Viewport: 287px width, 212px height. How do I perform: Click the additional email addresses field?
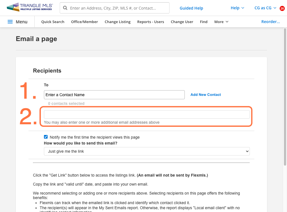[147, 114]
